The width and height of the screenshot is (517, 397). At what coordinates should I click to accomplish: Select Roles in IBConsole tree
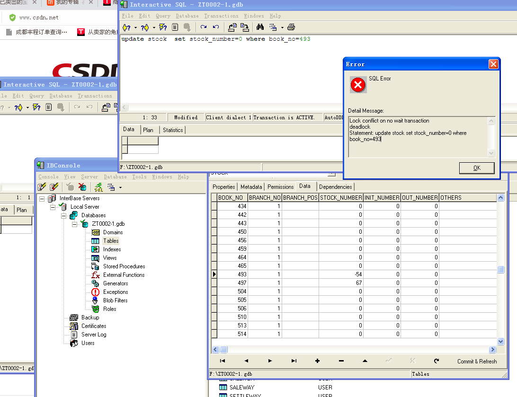(x=109, y=309)
